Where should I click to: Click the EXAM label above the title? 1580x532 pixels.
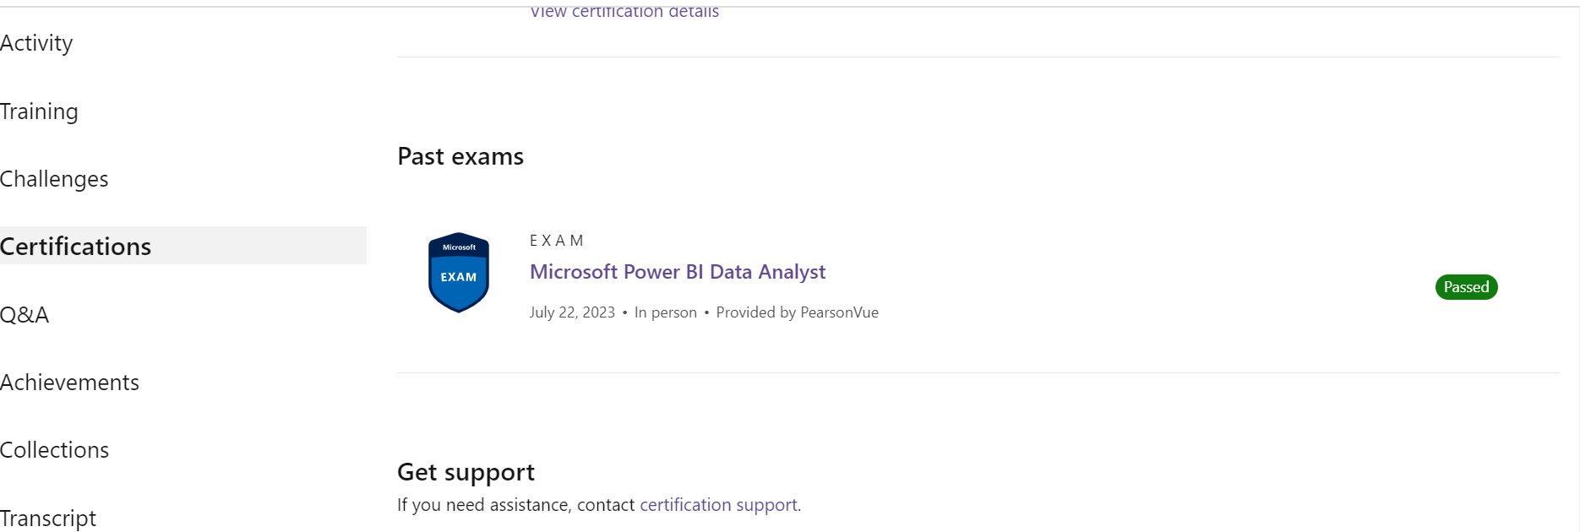pos(556,241)
